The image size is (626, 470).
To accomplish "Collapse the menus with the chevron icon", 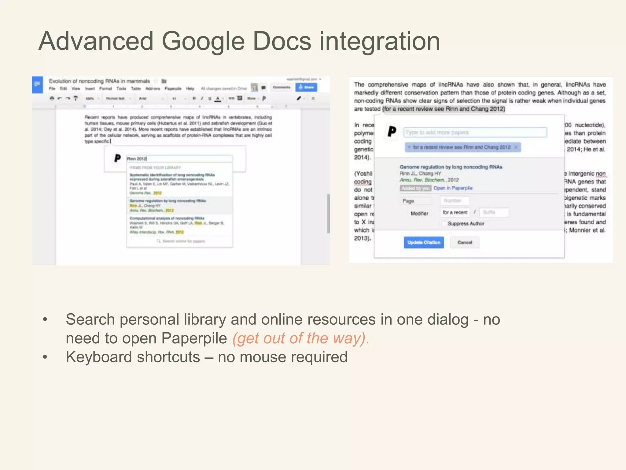I will click(313, 99).
